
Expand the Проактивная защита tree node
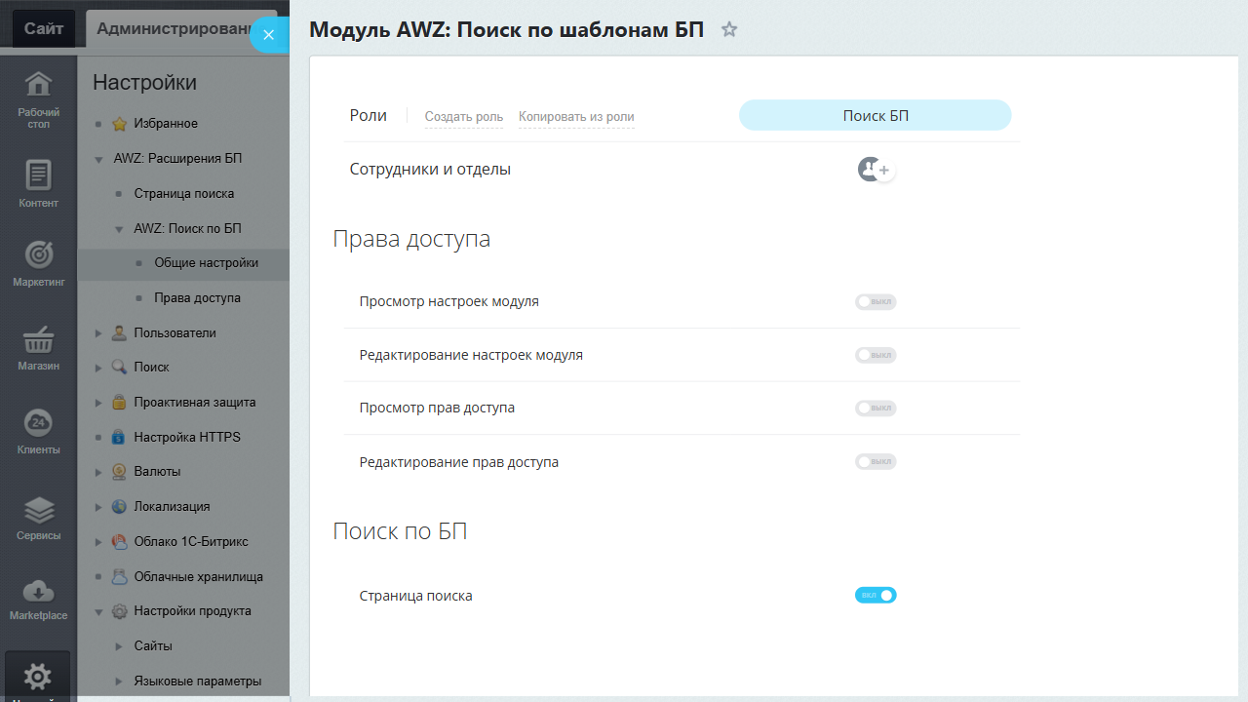[x=98, y=403]
